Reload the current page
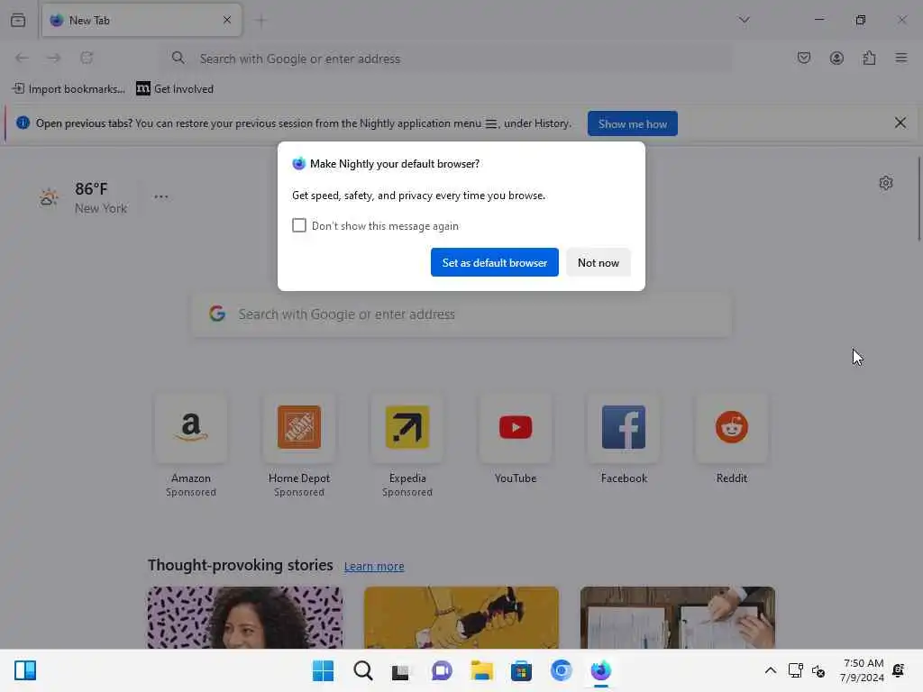 click(87, 58)
